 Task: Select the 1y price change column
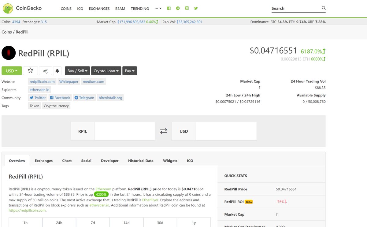tap(194, 223)
